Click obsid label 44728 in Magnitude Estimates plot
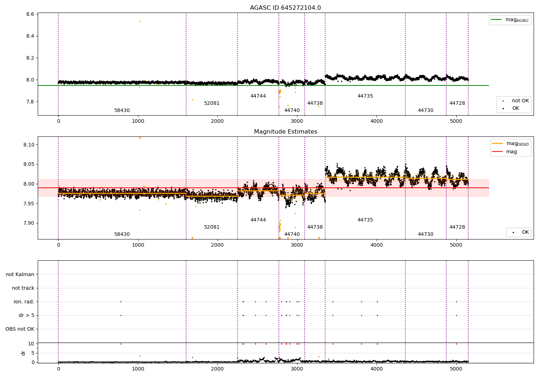 (457, 227)
